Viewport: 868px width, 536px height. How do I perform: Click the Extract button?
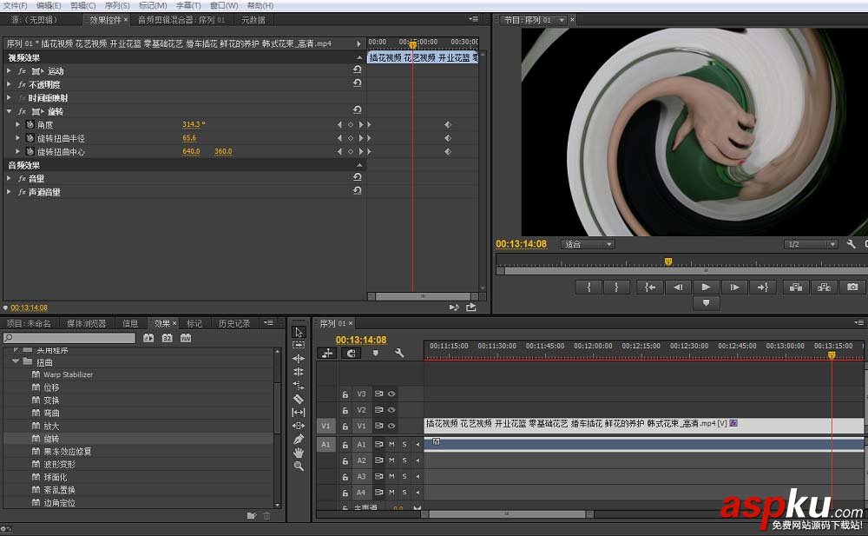click(825, 288)
